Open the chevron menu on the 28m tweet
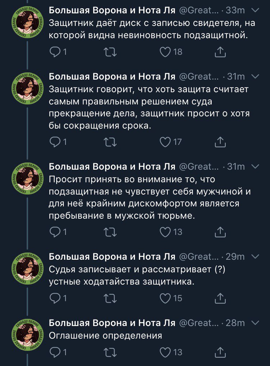Image resolution: width=270 pixels, height=366 pixels. pyautogui.click(x=255, y=322)
